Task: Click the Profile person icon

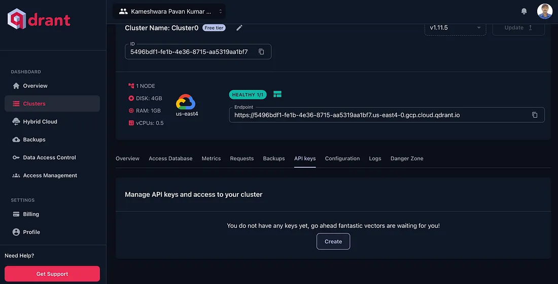Action: pos(16,232)
